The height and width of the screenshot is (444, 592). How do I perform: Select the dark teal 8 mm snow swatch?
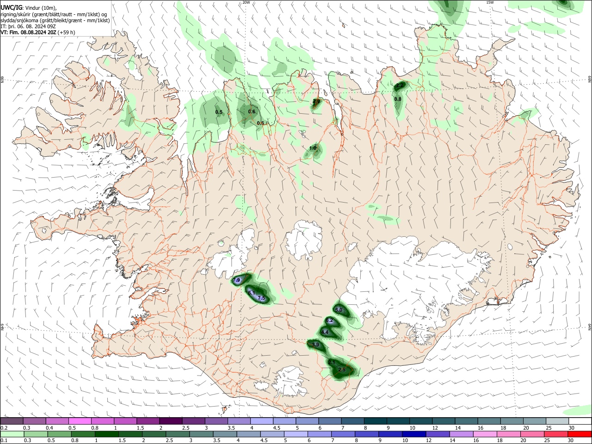376,421
